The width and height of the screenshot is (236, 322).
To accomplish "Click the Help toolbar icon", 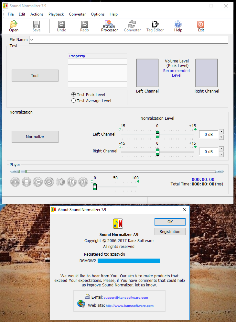I will (178, 26).
